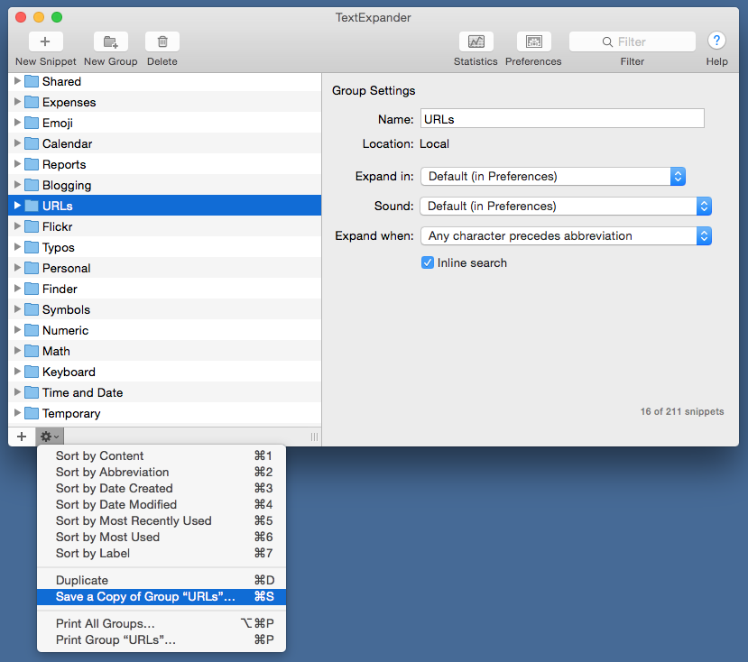Select Print All Groups menu item
Viewport: 748px width, 662px height.
point(106,624)
